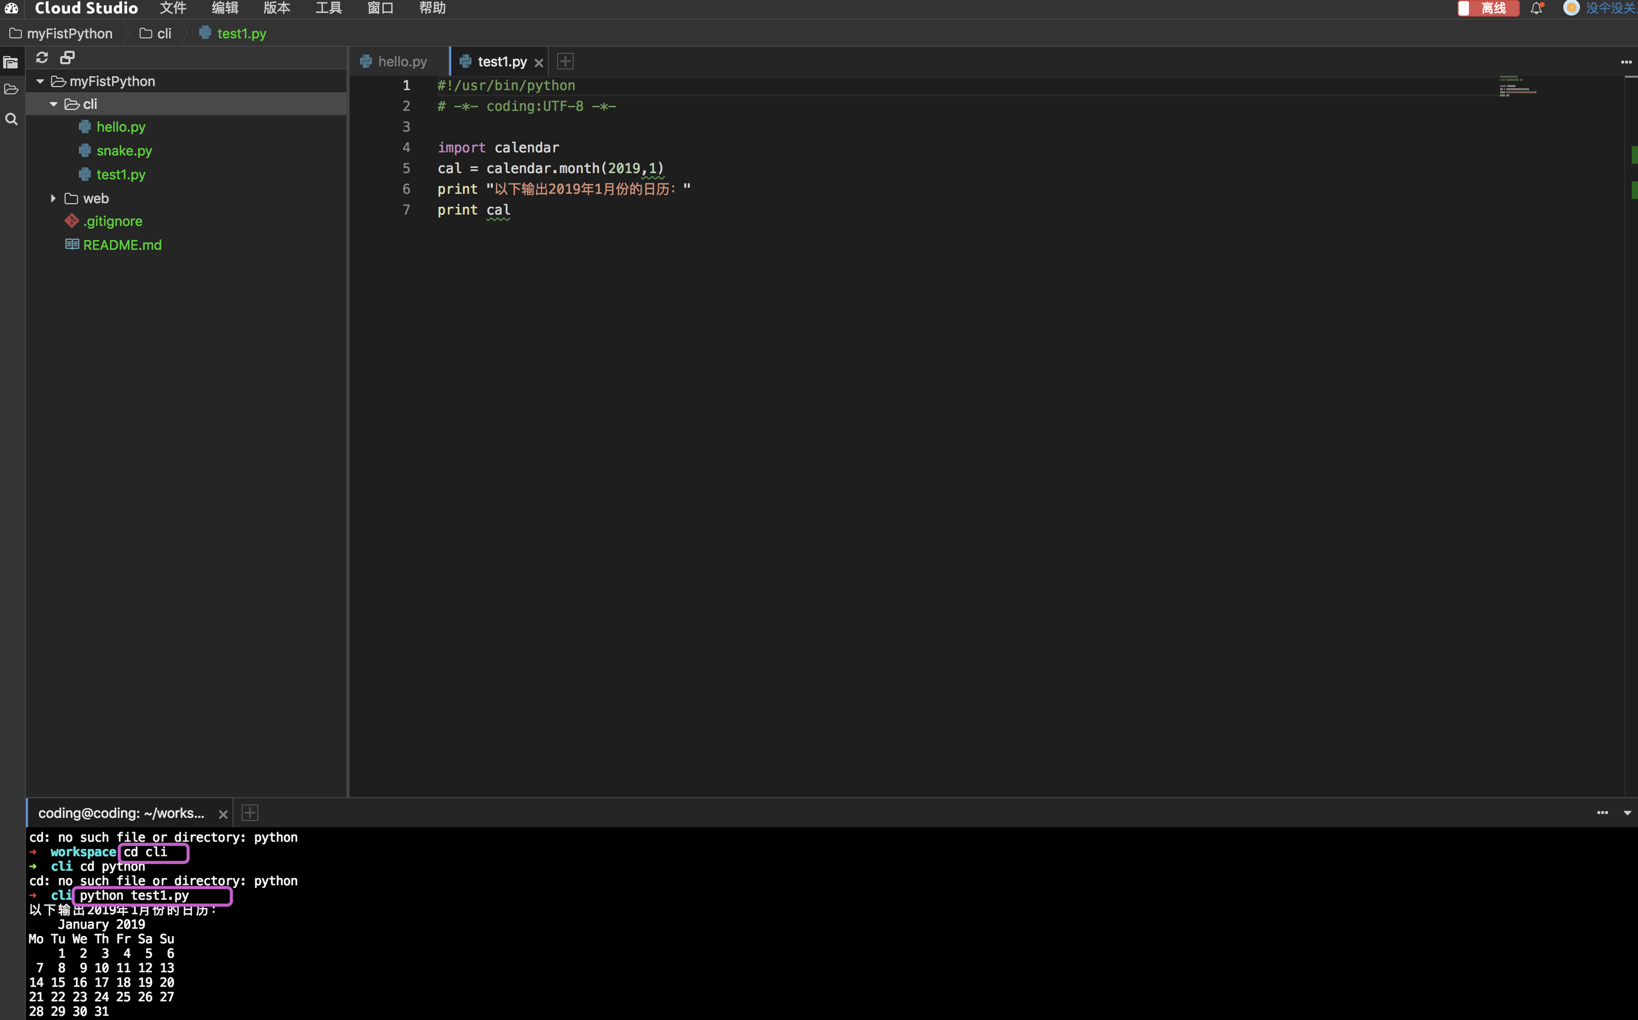The height and width of the screenshot is (1020, 1638).
Task: Click the refresh file tree icon
Action: point(42,57)
